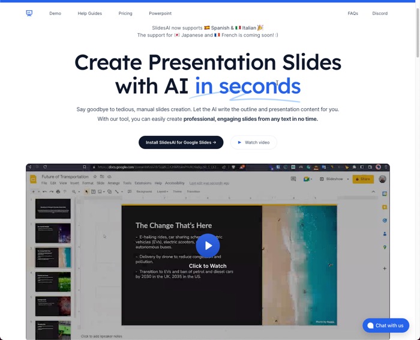
Task: Click the Insert image icon in Slides toolbar
Action: (x=100, y=192)
